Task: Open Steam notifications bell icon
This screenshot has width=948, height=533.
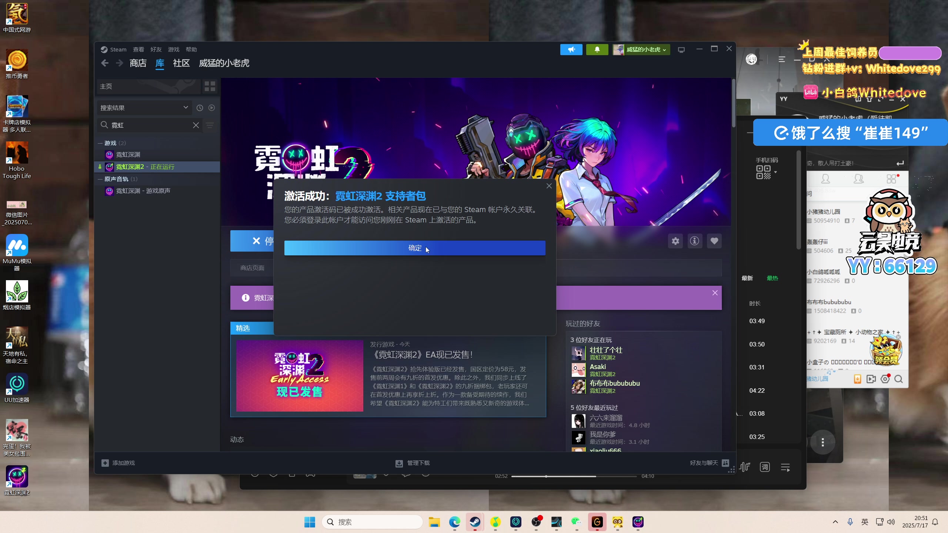Action: (597, 50)
